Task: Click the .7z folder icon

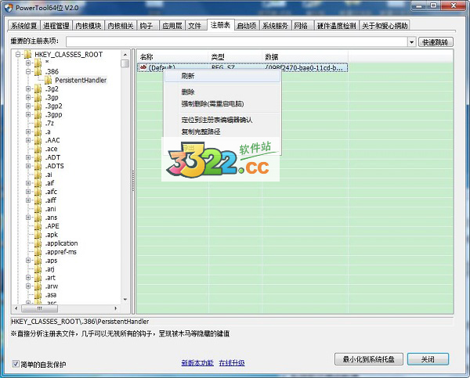Action: (x=38, y=124)
